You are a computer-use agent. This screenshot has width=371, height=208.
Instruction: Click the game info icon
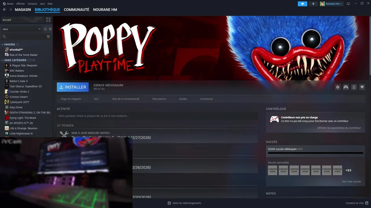coord(354,87)
